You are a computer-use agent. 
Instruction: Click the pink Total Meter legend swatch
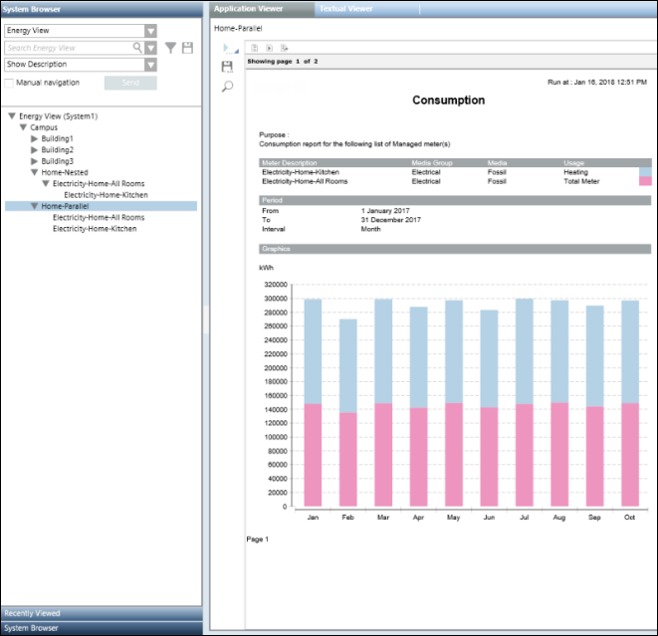tap(644, 181)
